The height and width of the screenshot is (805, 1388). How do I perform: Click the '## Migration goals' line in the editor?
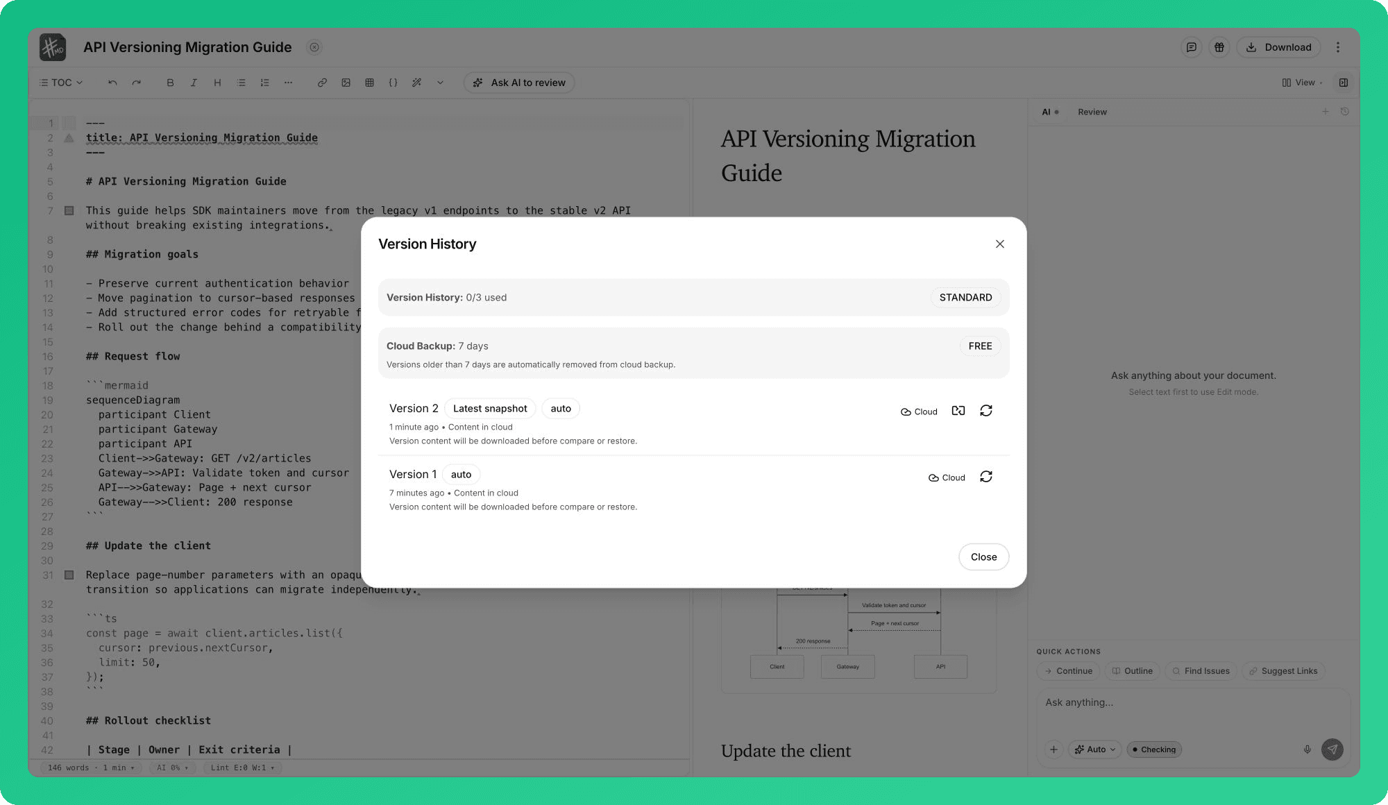coord(142,254)
